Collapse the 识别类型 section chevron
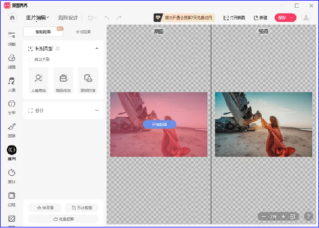Viewport: 319px width, 228px height. [97, 48]
